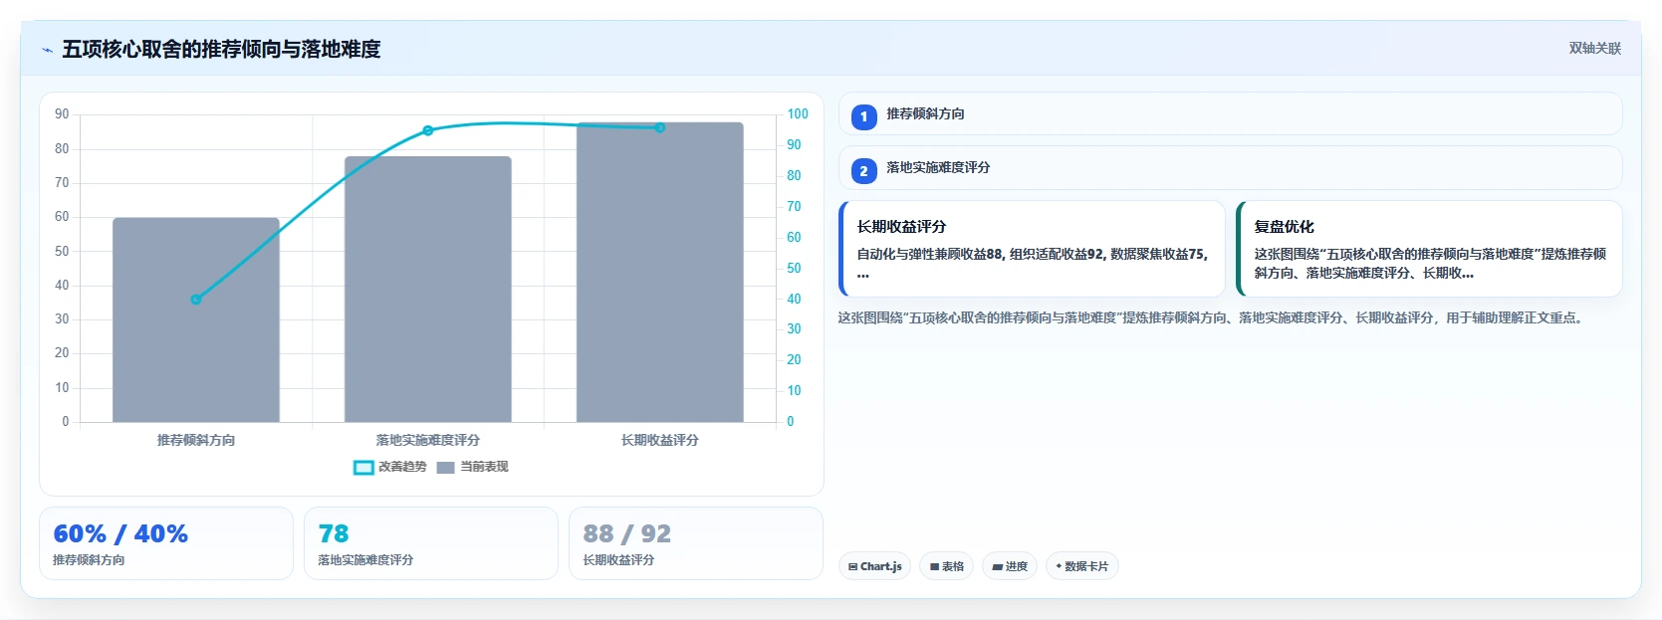Viewport: 1662px width, 620px height.
Task: Click the blue number 1 badge
Action: pos(863,116)
